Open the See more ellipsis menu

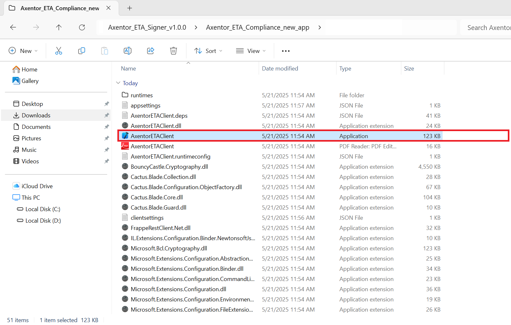[286, 51]
